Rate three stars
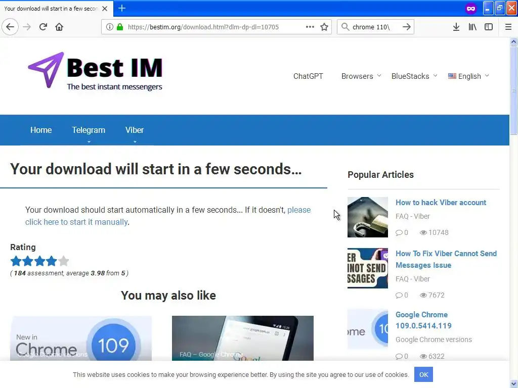 (39, 261)
